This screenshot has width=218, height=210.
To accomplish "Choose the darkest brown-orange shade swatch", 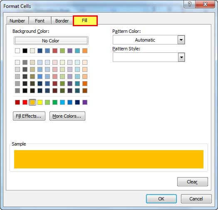I will pyautogui.click(x=85, y=91).
